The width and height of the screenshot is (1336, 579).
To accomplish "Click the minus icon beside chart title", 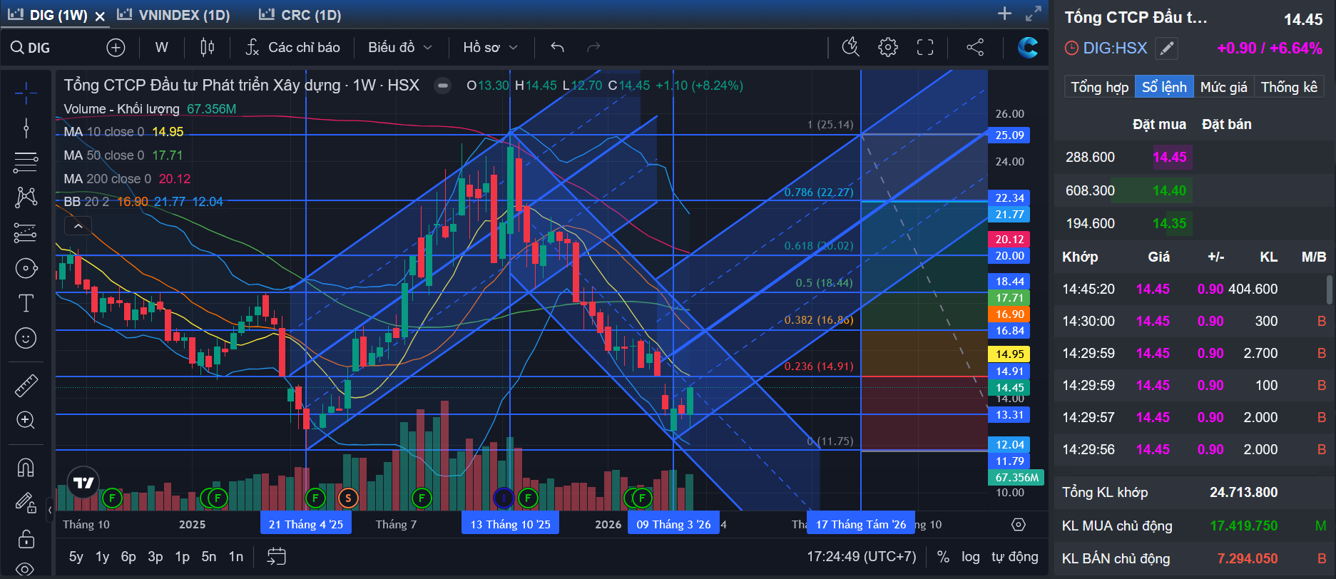I will pos(443,86).
